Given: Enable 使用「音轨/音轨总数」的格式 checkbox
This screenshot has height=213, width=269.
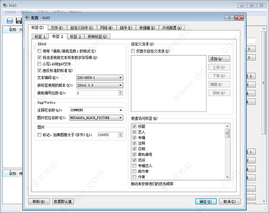Looking at the screenshot, I should click(x=39, y=51).
